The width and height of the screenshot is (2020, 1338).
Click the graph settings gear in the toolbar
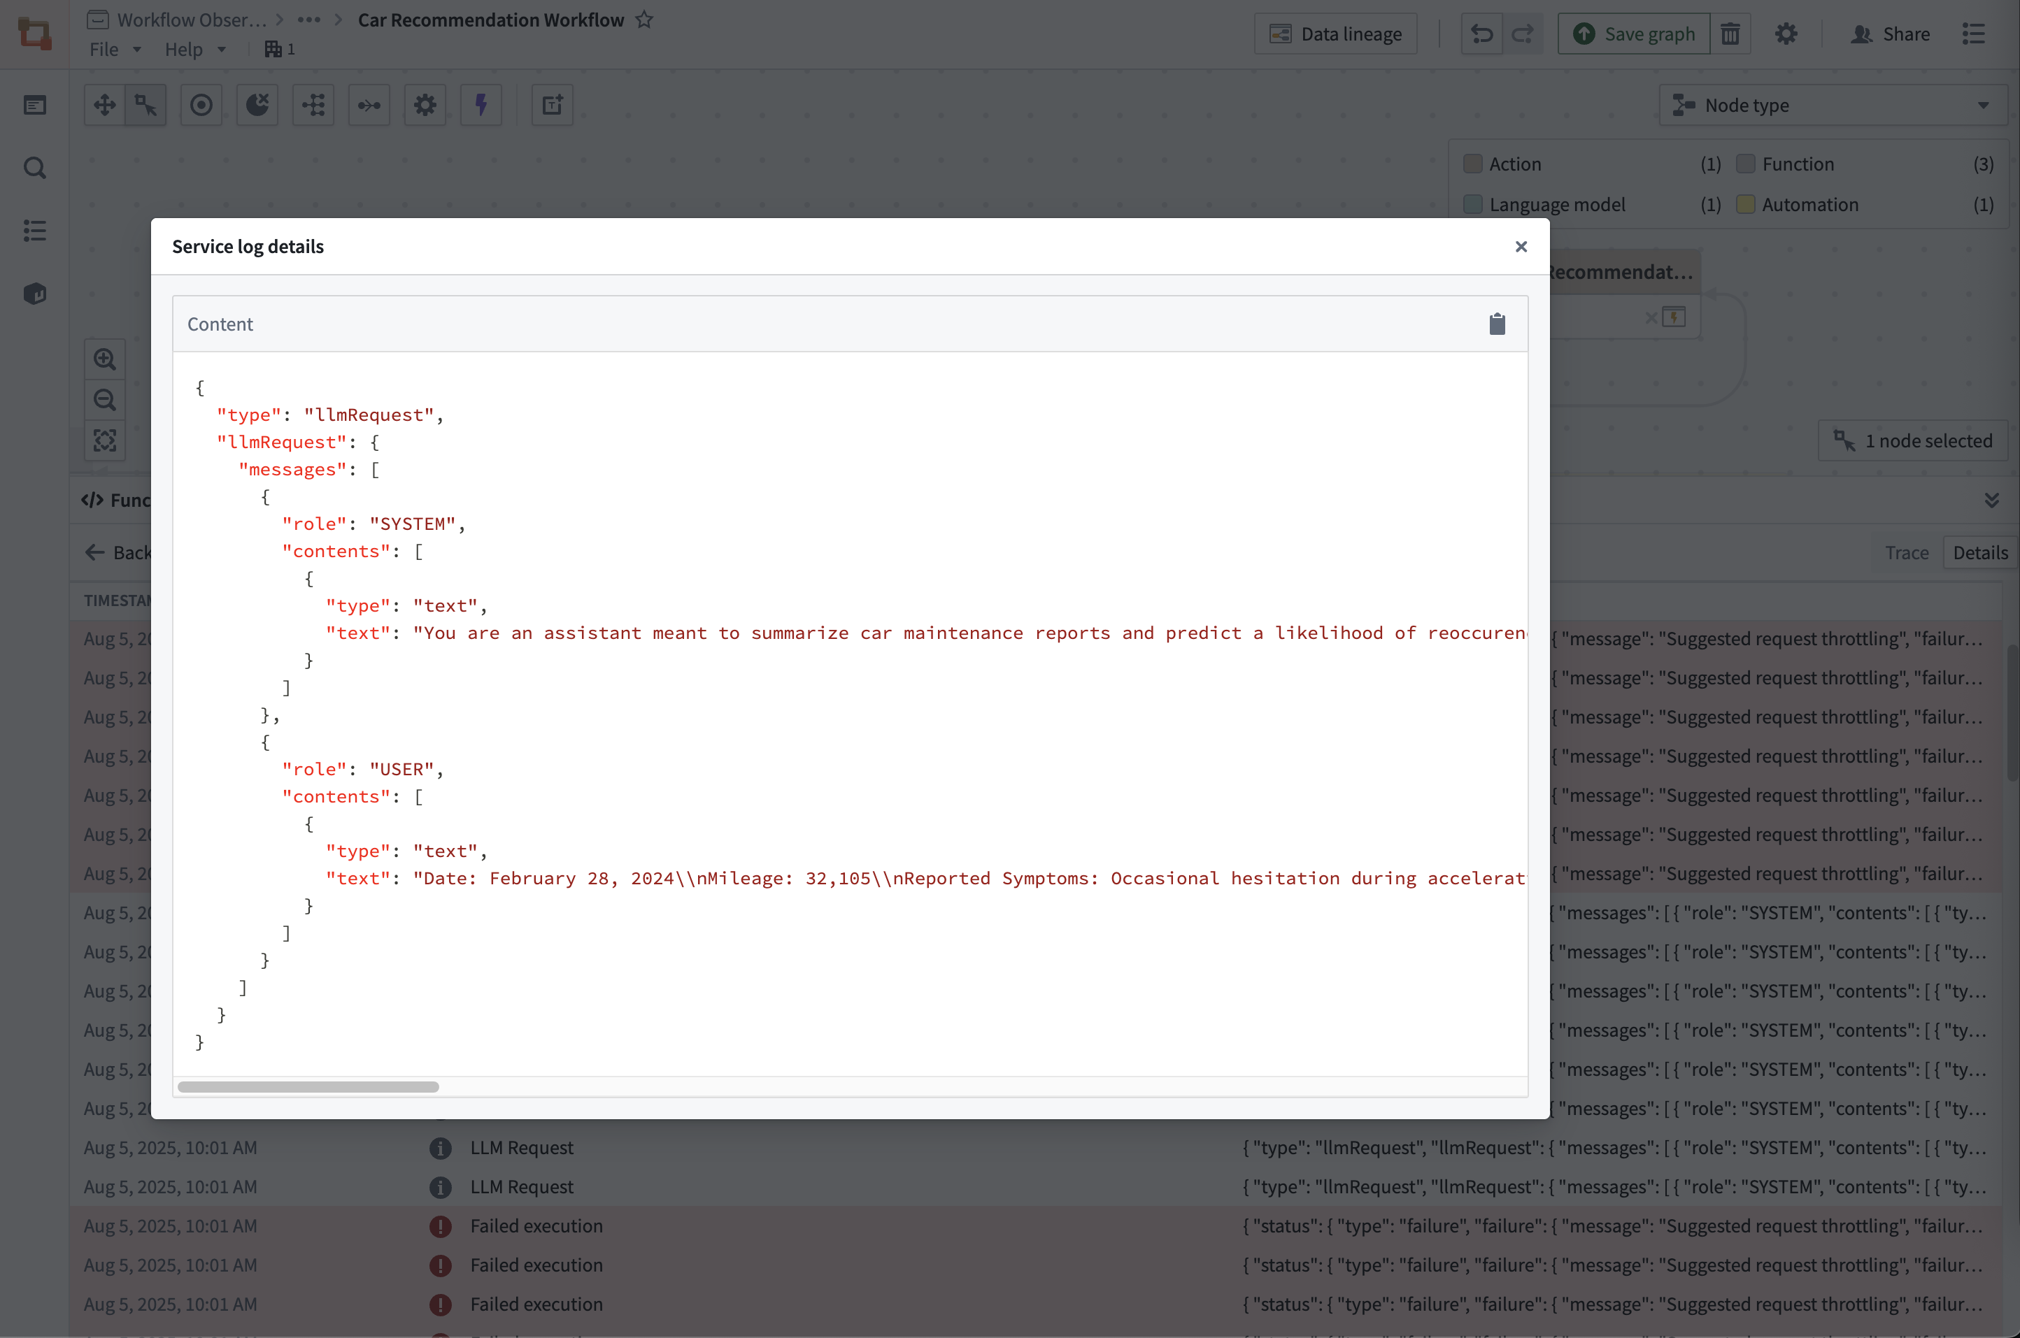(x=425, y=104)
